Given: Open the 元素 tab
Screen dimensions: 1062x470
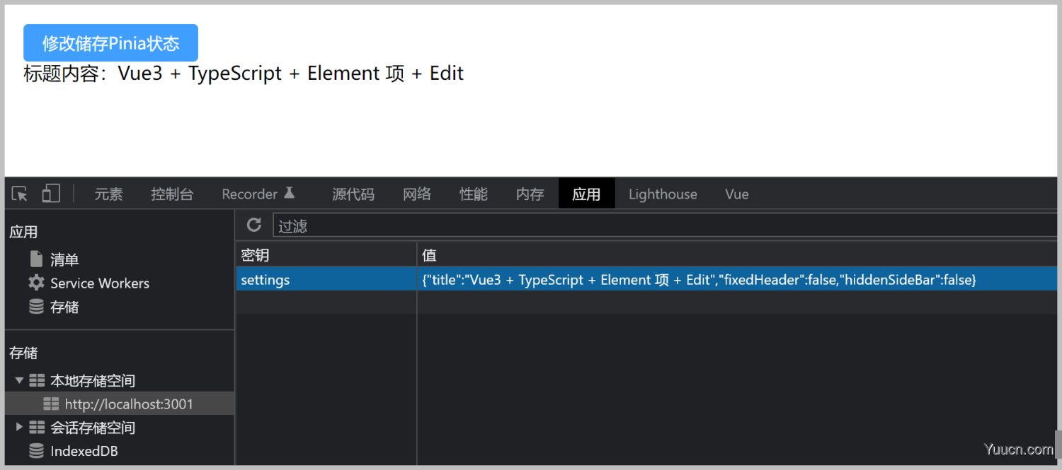Looking at the screenshot, I should (108, 194).
